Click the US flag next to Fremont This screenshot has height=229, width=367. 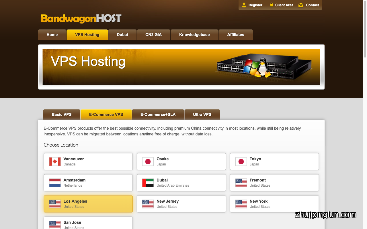pyautogui.click(x=241, y=183)
